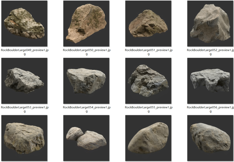
Task: Click the file name RockBoulderLarge049_preview1.jpg
Action: 25,52
